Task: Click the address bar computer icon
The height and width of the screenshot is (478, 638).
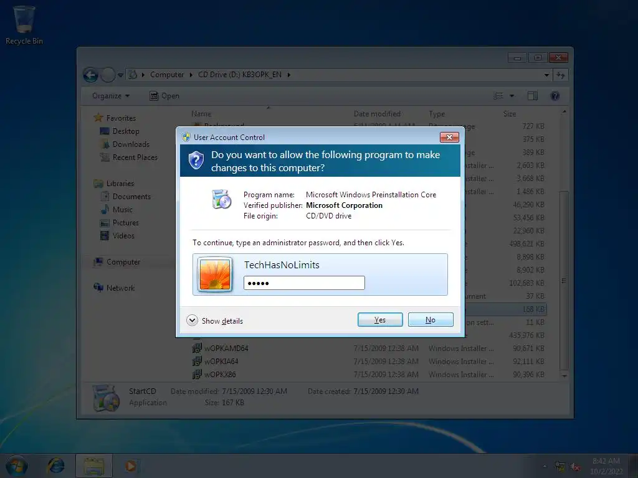Action: [x=132, y=75]
